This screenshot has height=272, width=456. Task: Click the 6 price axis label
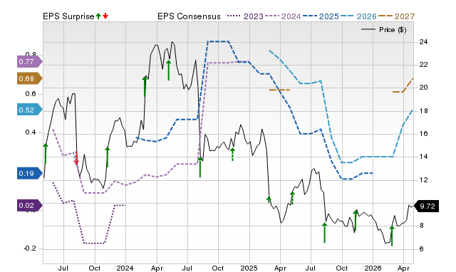421,249
